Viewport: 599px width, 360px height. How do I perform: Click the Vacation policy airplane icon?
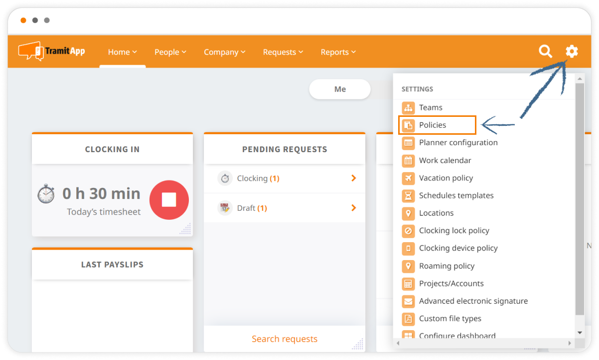[408, 178]
